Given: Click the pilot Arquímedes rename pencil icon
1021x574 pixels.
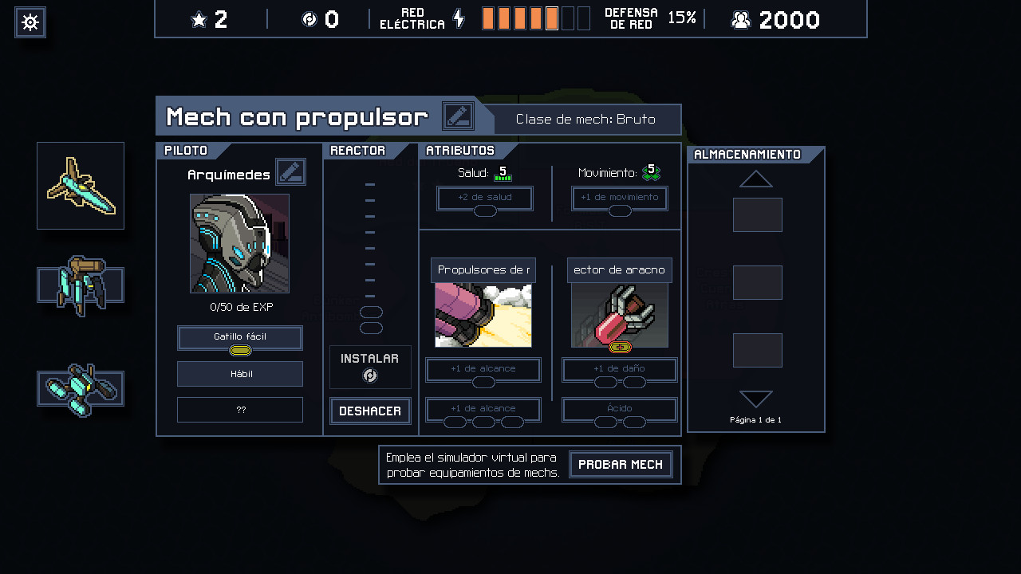Looking at the screenshot, I should [x=290, y=172].
